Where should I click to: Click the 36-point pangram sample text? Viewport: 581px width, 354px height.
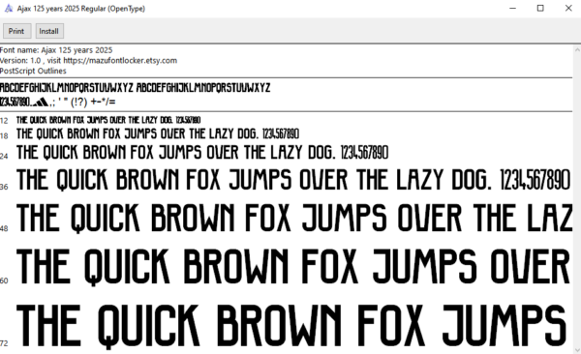pyautogui.click(x=293, y=180)
